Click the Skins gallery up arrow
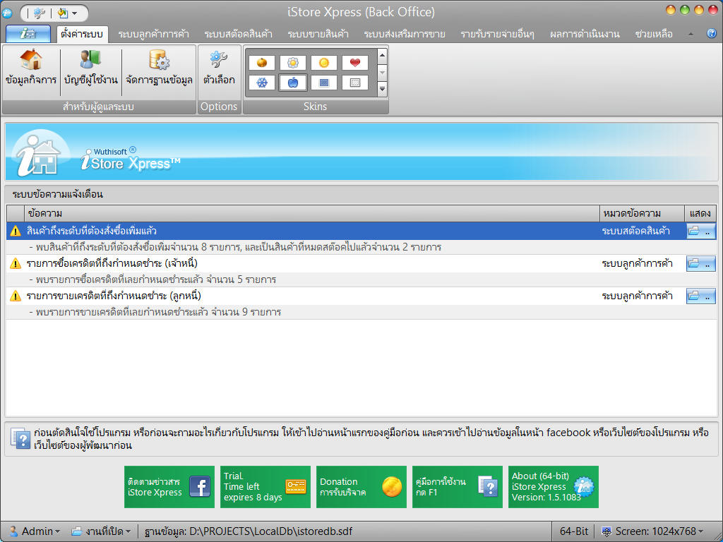This screenshot has width=723, height=542. [x=382, y=56]
